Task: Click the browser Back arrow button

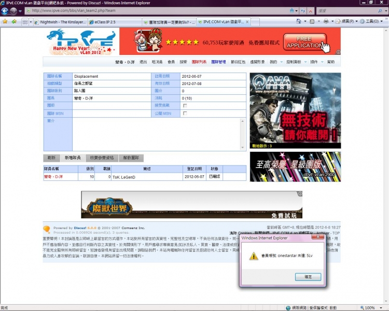Action: click(x=5, y=11)
